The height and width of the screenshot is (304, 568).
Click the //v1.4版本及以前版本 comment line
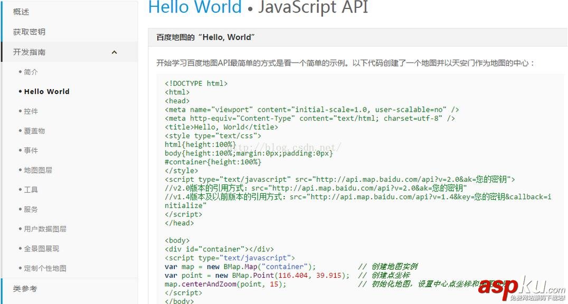coord(358,201)
